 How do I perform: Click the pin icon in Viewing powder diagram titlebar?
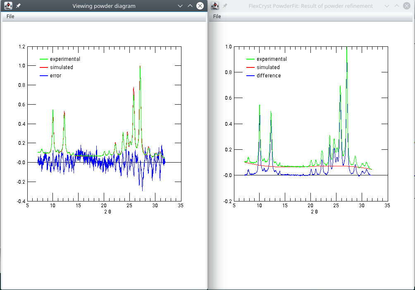coord(18,6)
